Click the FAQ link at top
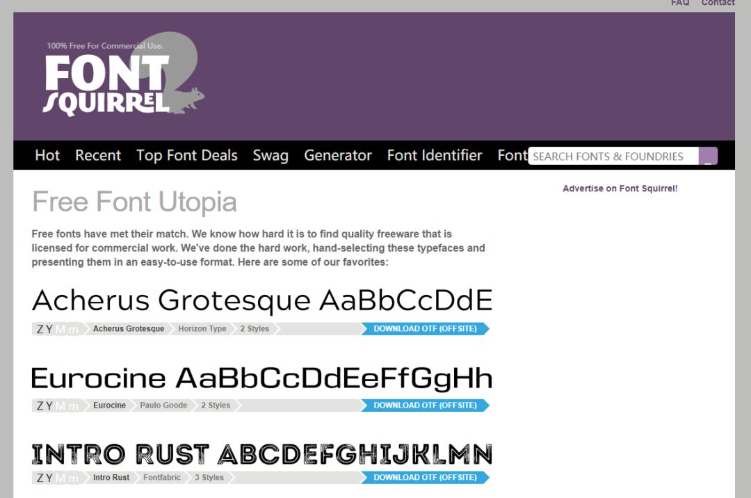Image resolution: width=751 pixels, height=498 pixels. [679, 3]
